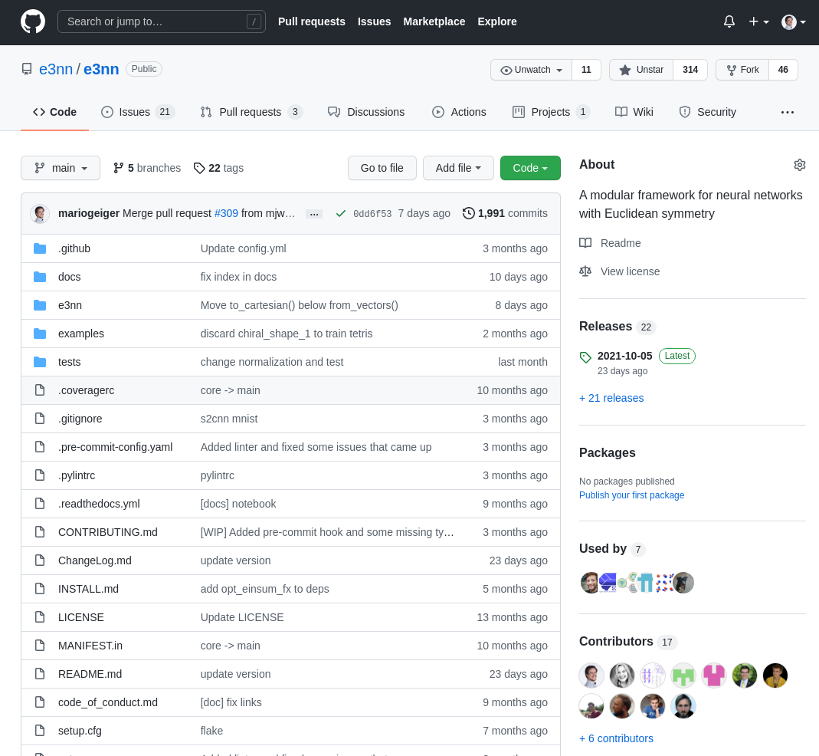819x756 pixels.
Task: Switch to the repository Pull requests tab
Action: coord(251,112)
